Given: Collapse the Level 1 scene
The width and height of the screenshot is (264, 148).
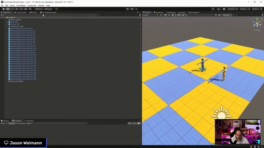Looking at the screenshot, I should click(5, 17).
